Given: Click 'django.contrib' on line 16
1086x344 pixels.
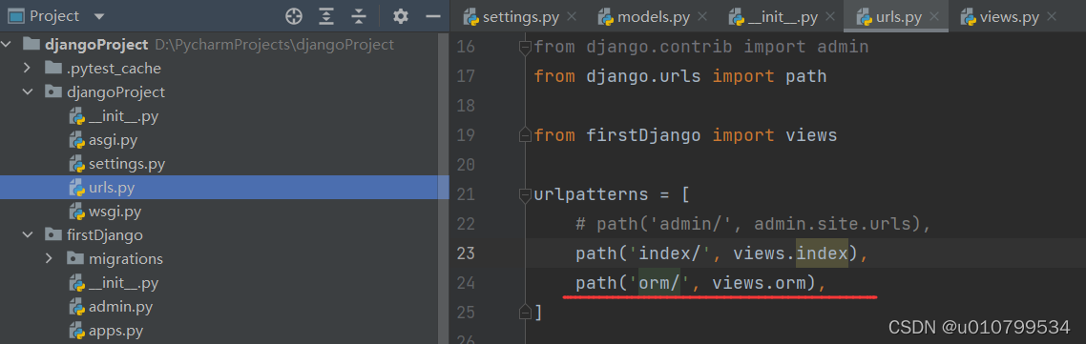Looking at the screenshot, I should (x=659, y=47).
